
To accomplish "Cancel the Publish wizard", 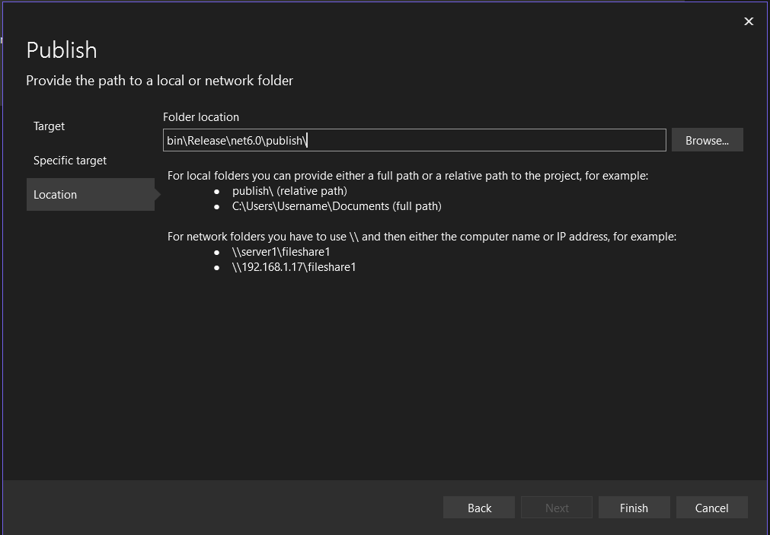I will (x=711, y=508).
